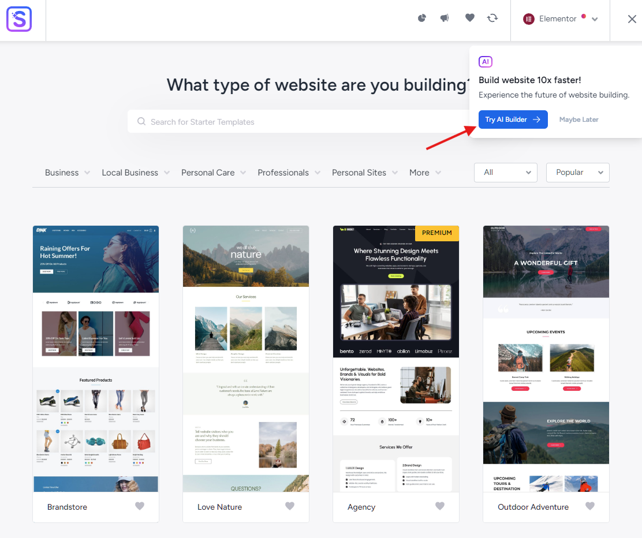Add Outdoor Adventure to favorites

click(x=590, y=506)
